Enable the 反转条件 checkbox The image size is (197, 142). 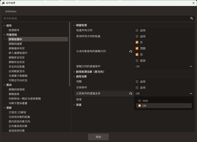click(x=137, y=87)
